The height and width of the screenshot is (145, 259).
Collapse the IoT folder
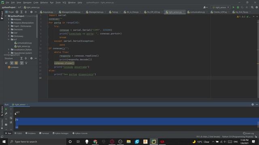point(9,39)
